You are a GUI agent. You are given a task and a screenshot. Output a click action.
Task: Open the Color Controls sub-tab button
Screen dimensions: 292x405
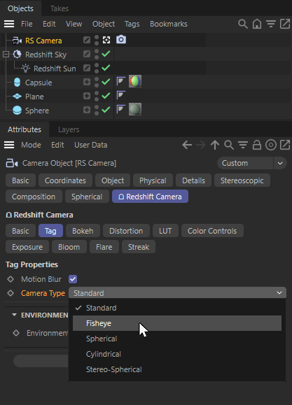point(212,231)
